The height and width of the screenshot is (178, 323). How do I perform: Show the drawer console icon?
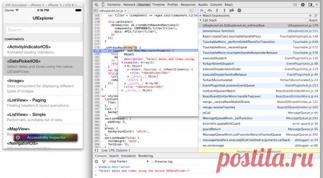pyautogui.click(x=295, y=4)
